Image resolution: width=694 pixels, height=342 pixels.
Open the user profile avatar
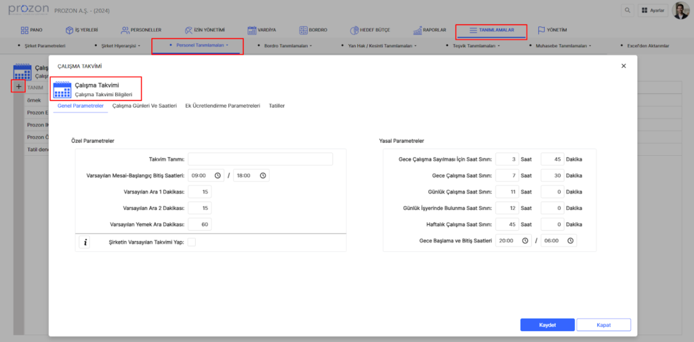click(680, 11)
